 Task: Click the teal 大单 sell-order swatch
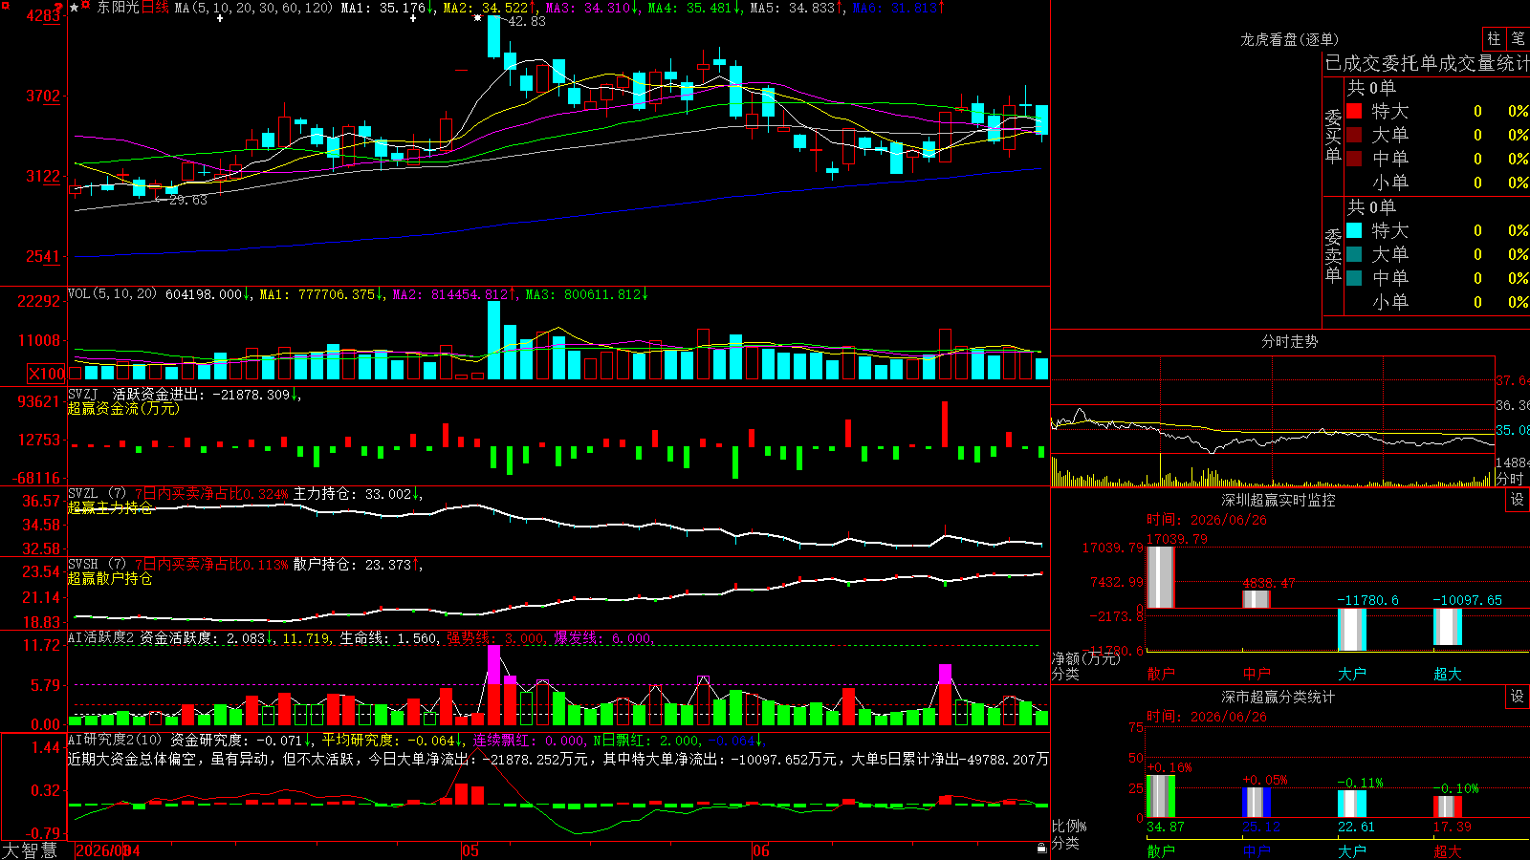tap(1354, 254)
